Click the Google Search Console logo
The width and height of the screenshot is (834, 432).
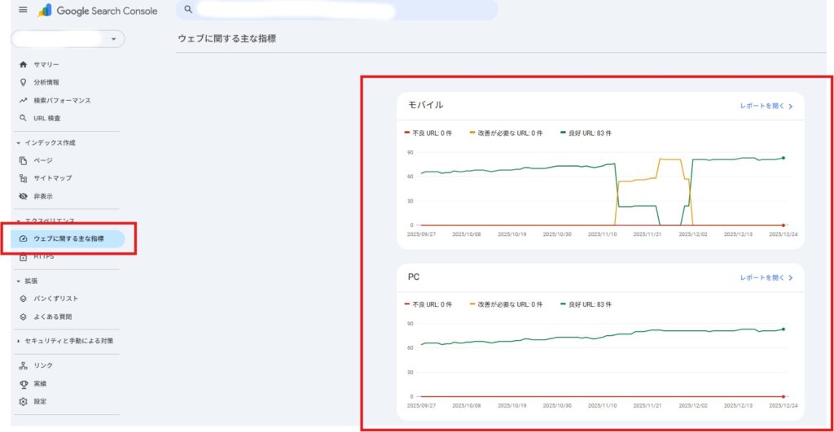pos(97,11)
